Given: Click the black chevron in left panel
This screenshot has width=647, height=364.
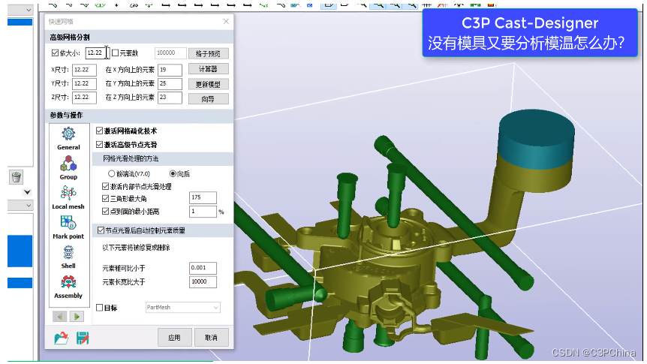Looking at the screenshot, I should (x=27, y=192).
